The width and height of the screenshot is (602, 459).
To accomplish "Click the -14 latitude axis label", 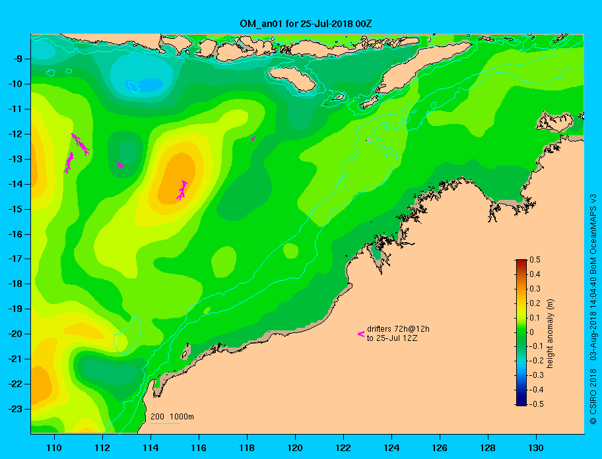I will [x=15, y=184].
